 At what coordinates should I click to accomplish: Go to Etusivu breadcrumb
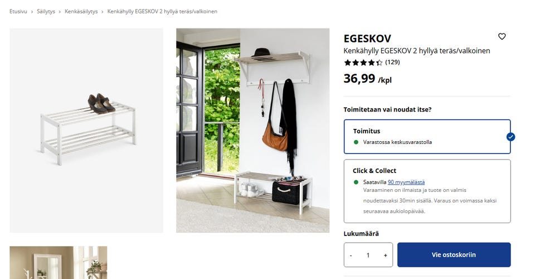(18, 11)
